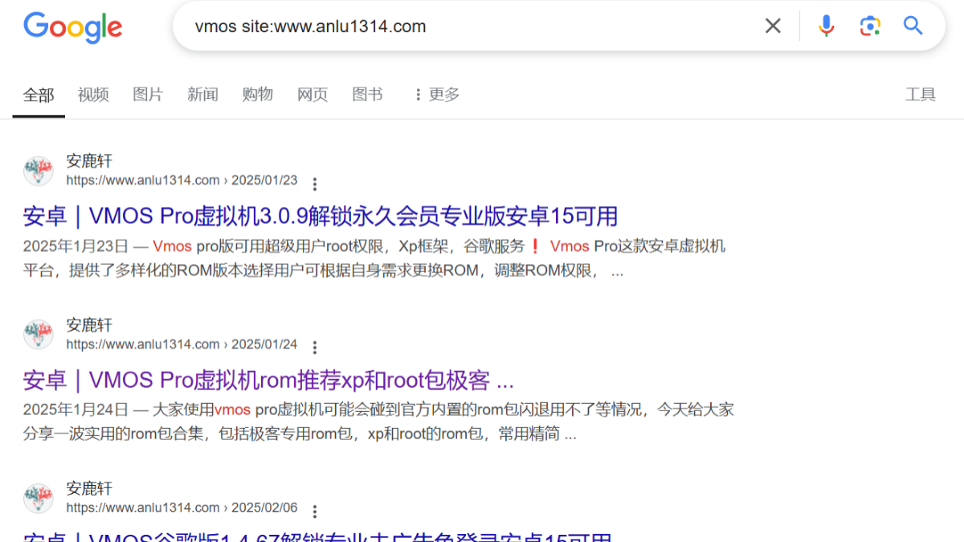
Task: Click 安鹿轩 site name above 2025/01/24 URL
Action: pyautogui.click(x=89, y=325)
